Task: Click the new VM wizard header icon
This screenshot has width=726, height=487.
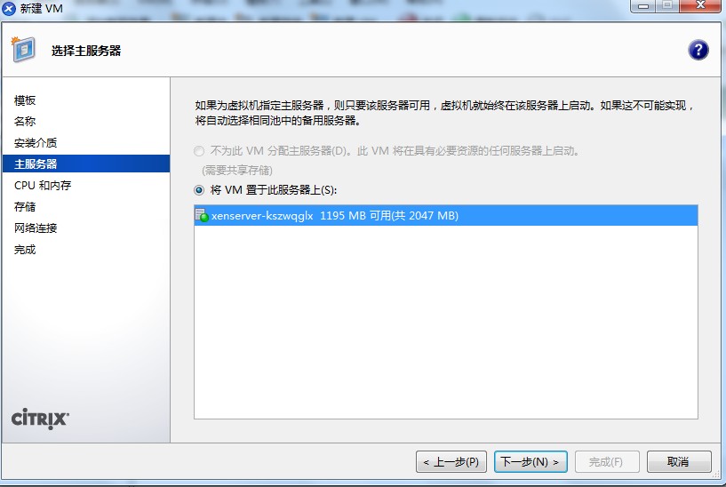Action: [23, 49]
